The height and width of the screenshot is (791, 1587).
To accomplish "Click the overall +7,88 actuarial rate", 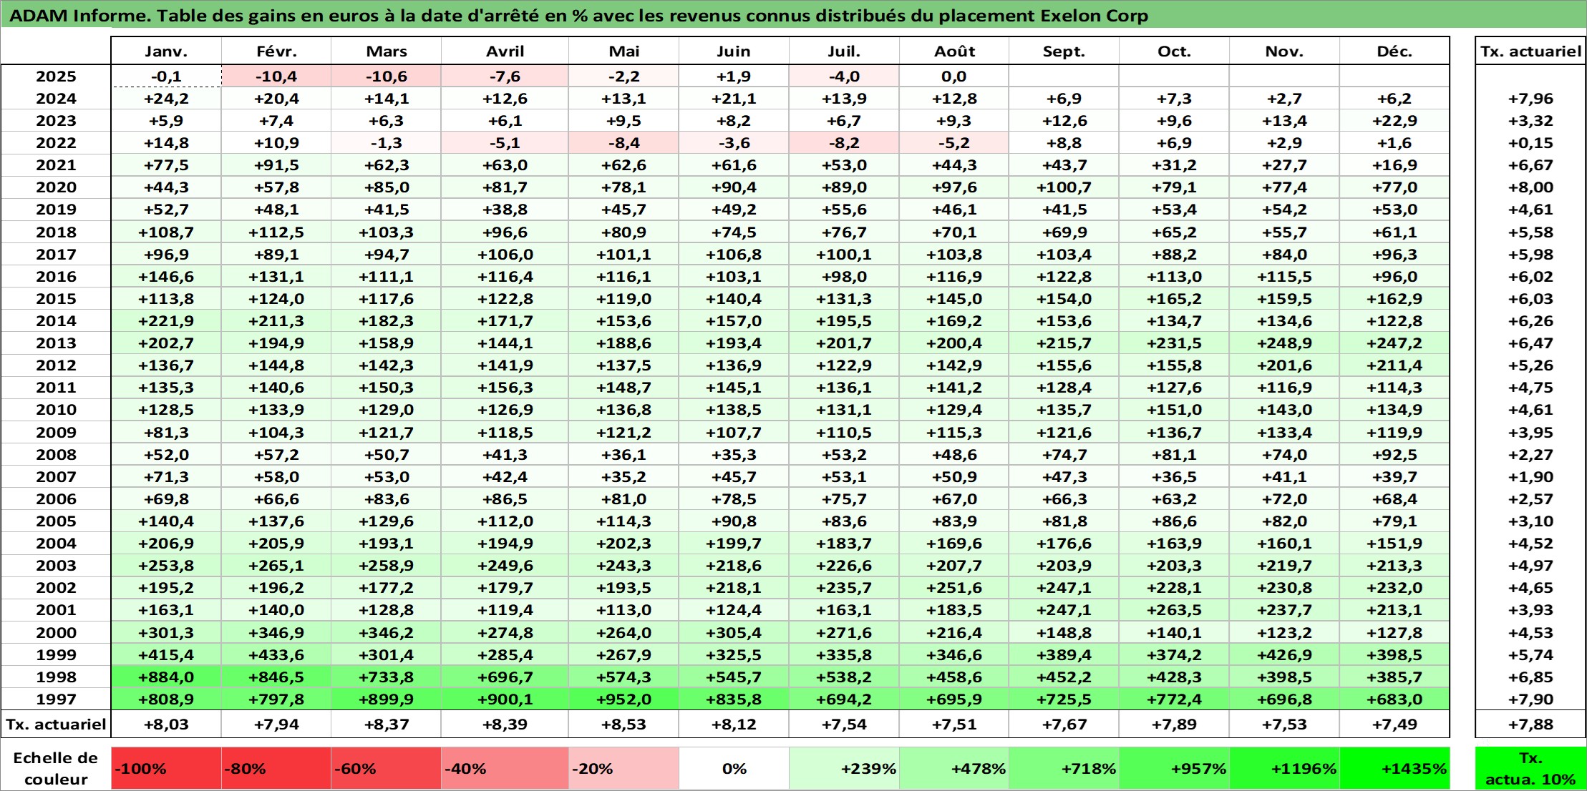I will tap(1530, 724).
